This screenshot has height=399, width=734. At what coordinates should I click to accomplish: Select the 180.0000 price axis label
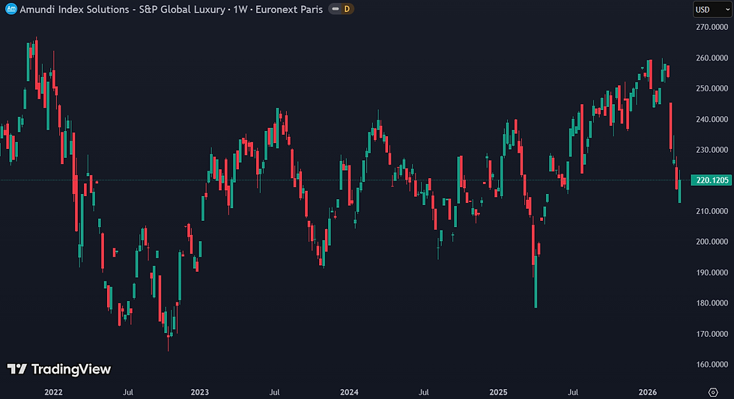712,303
